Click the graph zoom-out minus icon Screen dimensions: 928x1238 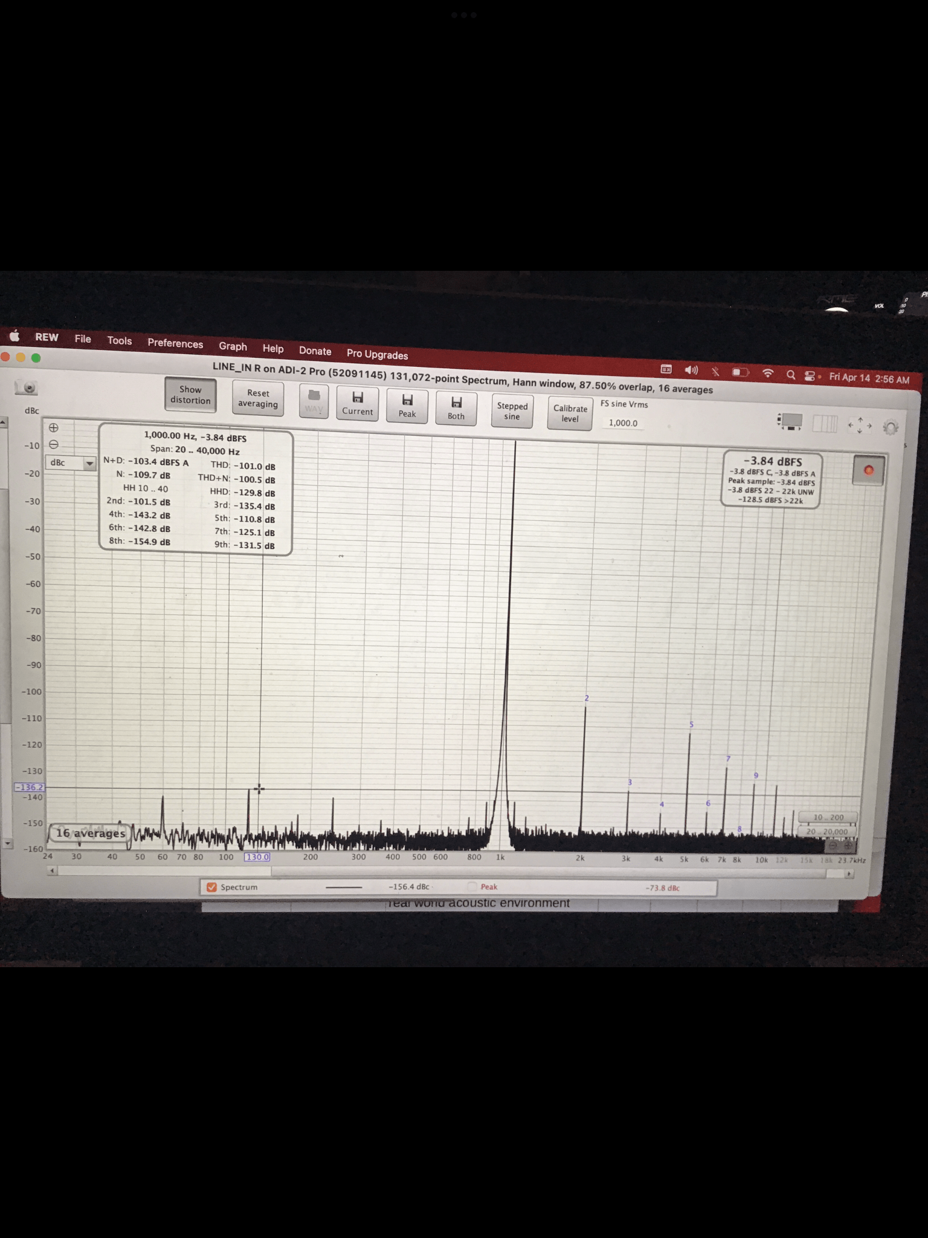pyautogui.click(x=53, y=444)
